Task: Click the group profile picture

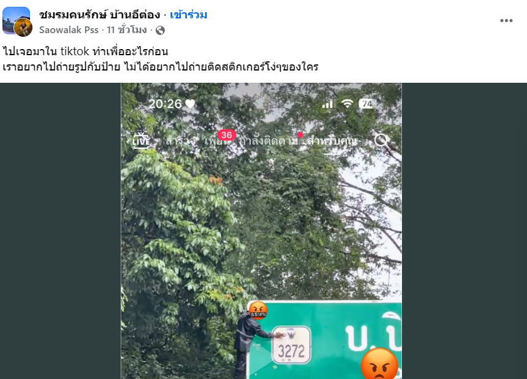Action: click(x=16, y=20)
